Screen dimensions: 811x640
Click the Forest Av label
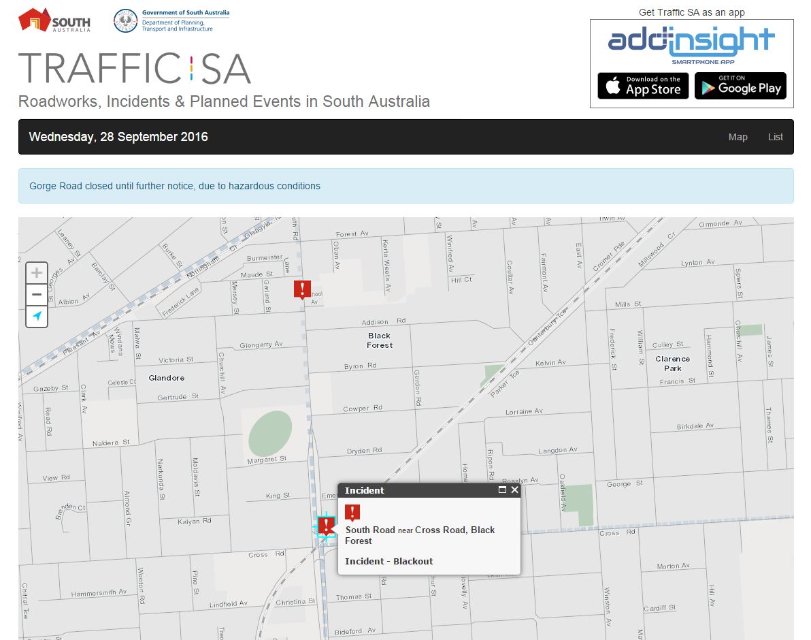pyautogui.click(x=352, y=234)
